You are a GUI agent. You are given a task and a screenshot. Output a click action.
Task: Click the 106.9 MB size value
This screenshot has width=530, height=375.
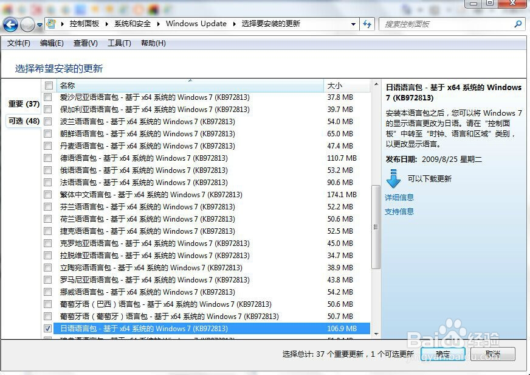click(x=342, y=328)
